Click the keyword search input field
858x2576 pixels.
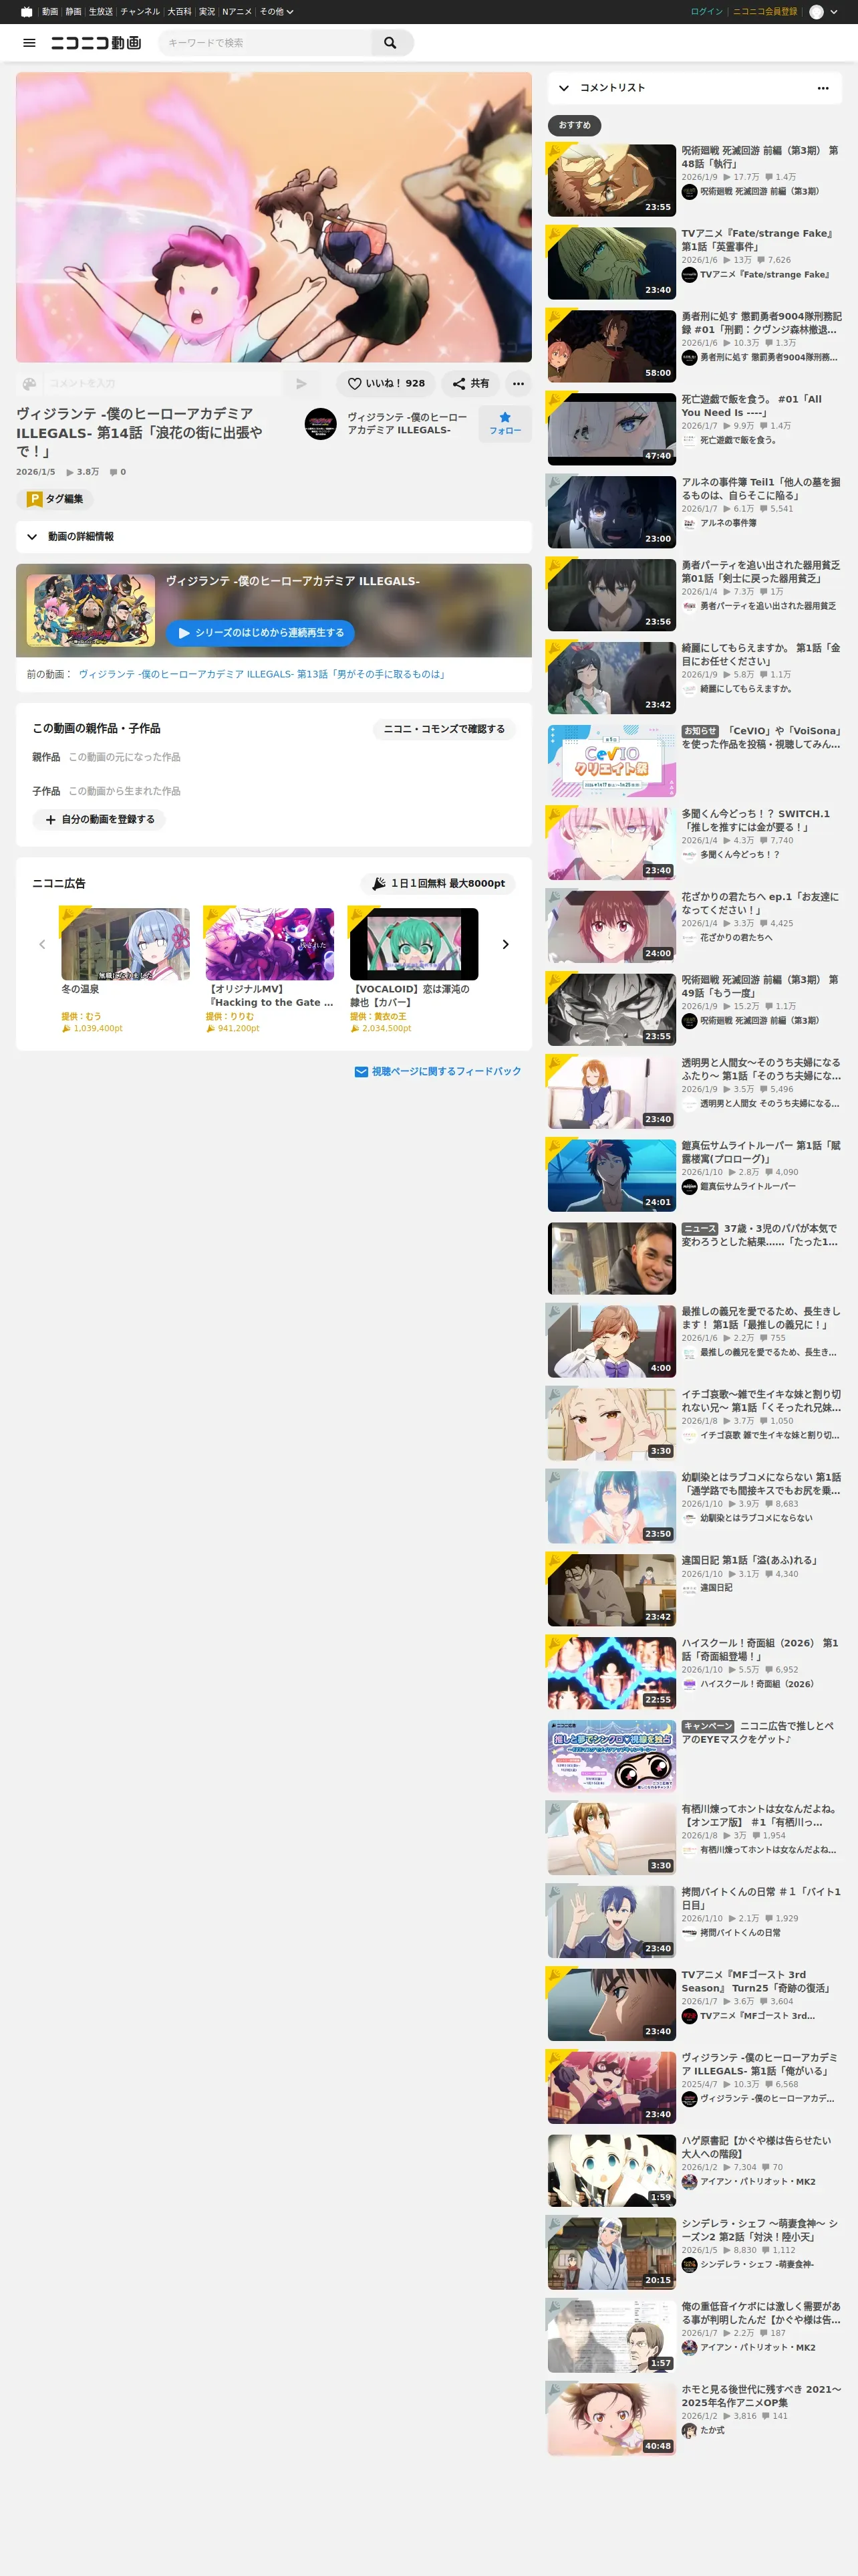tap(266, 43)
